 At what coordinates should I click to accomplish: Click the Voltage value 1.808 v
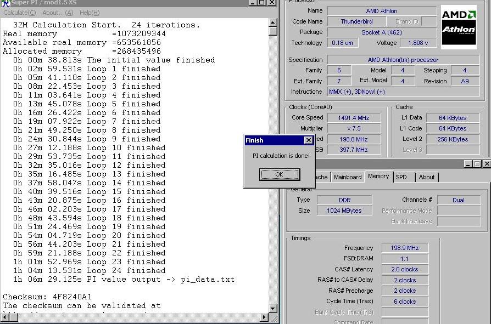(x=418, y=43)
